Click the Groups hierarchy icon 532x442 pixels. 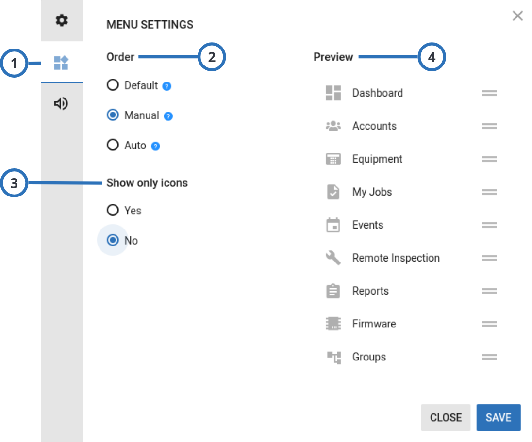click(333, 357)
